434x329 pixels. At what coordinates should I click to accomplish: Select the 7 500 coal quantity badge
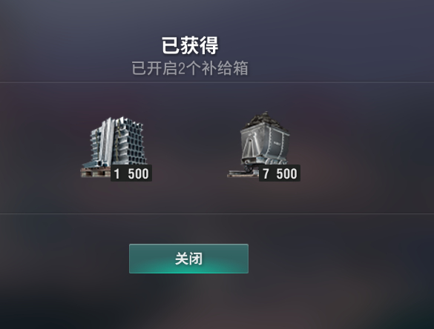point(280,173)
